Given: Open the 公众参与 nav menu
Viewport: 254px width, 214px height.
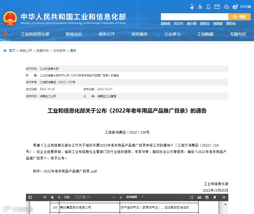Looking at the screenshot, I should (172, 34).
